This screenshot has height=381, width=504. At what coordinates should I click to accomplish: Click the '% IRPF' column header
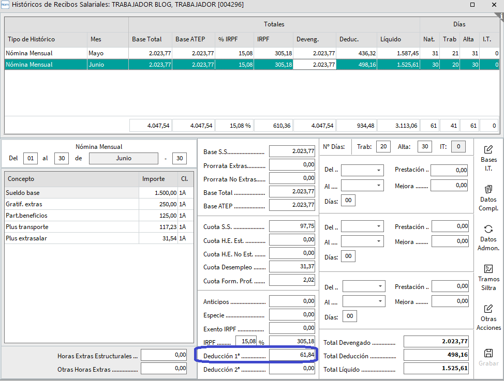tap(234, 39)
